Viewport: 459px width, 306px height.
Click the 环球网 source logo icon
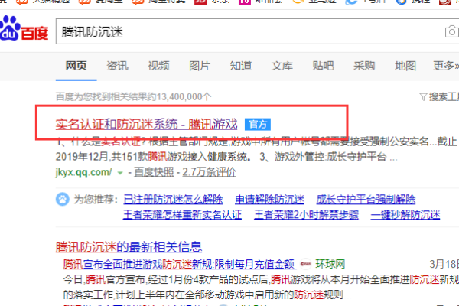(305, 264)
